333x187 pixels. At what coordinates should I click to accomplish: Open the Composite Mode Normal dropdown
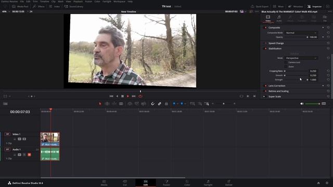[301, 33]
